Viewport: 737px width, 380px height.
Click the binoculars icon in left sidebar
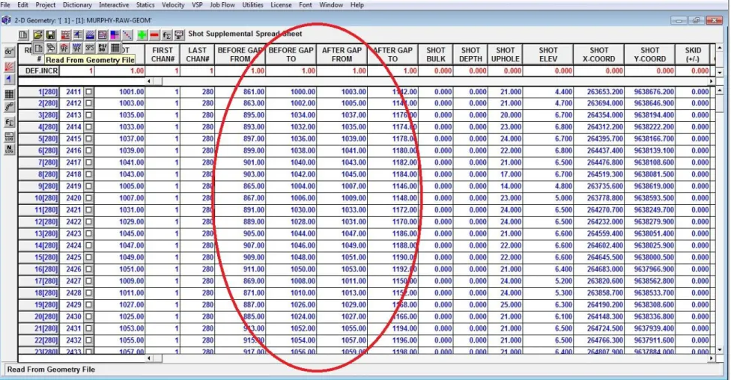point(10,51)
